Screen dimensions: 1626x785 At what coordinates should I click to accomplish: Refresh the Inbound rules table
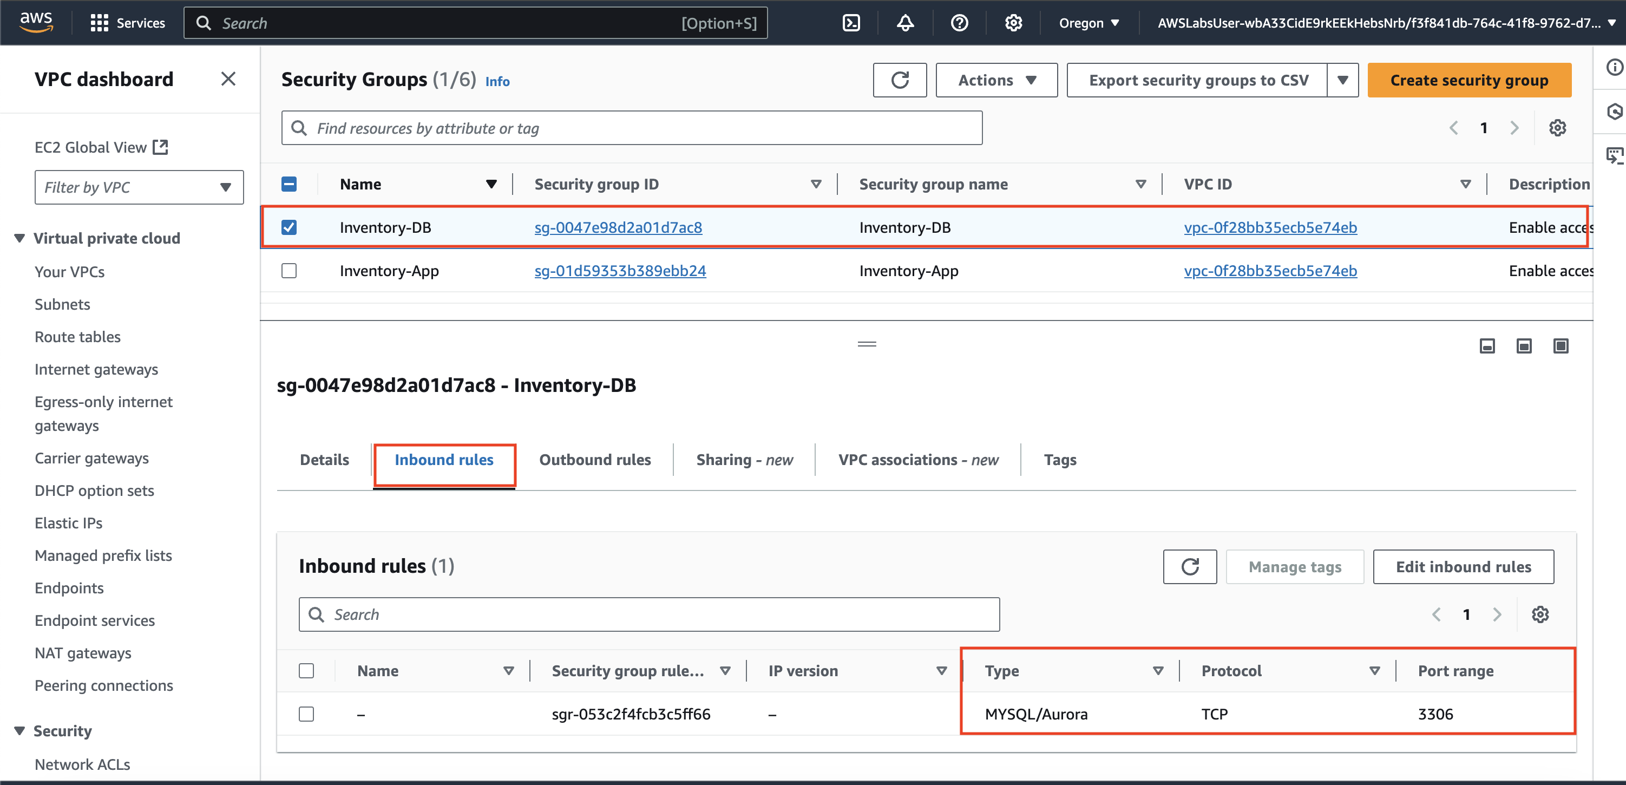pyautogui.click(x=1189, y=566)
